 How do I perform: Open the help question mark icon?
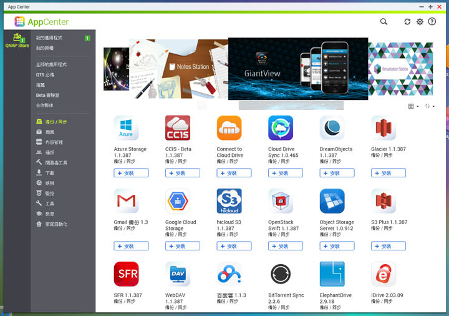[x=432, y=21]
